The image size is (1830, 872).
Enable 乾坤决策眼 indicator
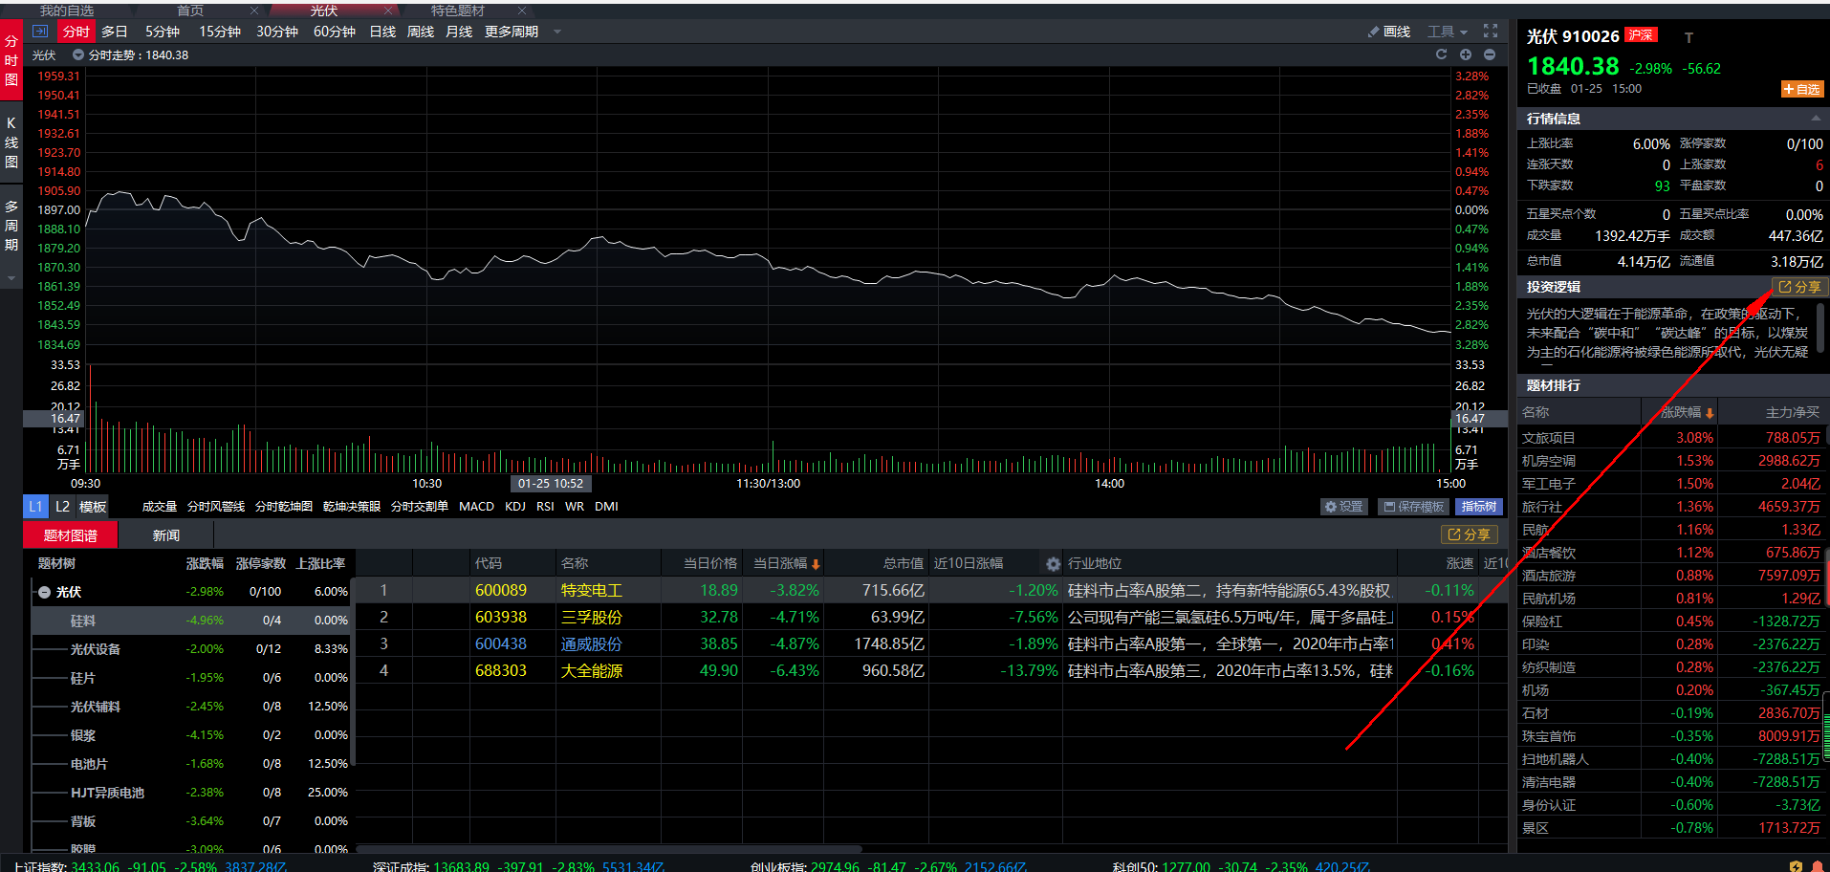(x=352, y=507)
